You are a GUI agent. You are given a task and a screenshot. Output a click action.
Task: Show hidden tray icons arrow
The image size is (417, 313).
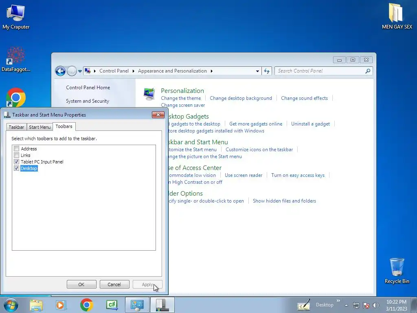click(x=346, y=305)
